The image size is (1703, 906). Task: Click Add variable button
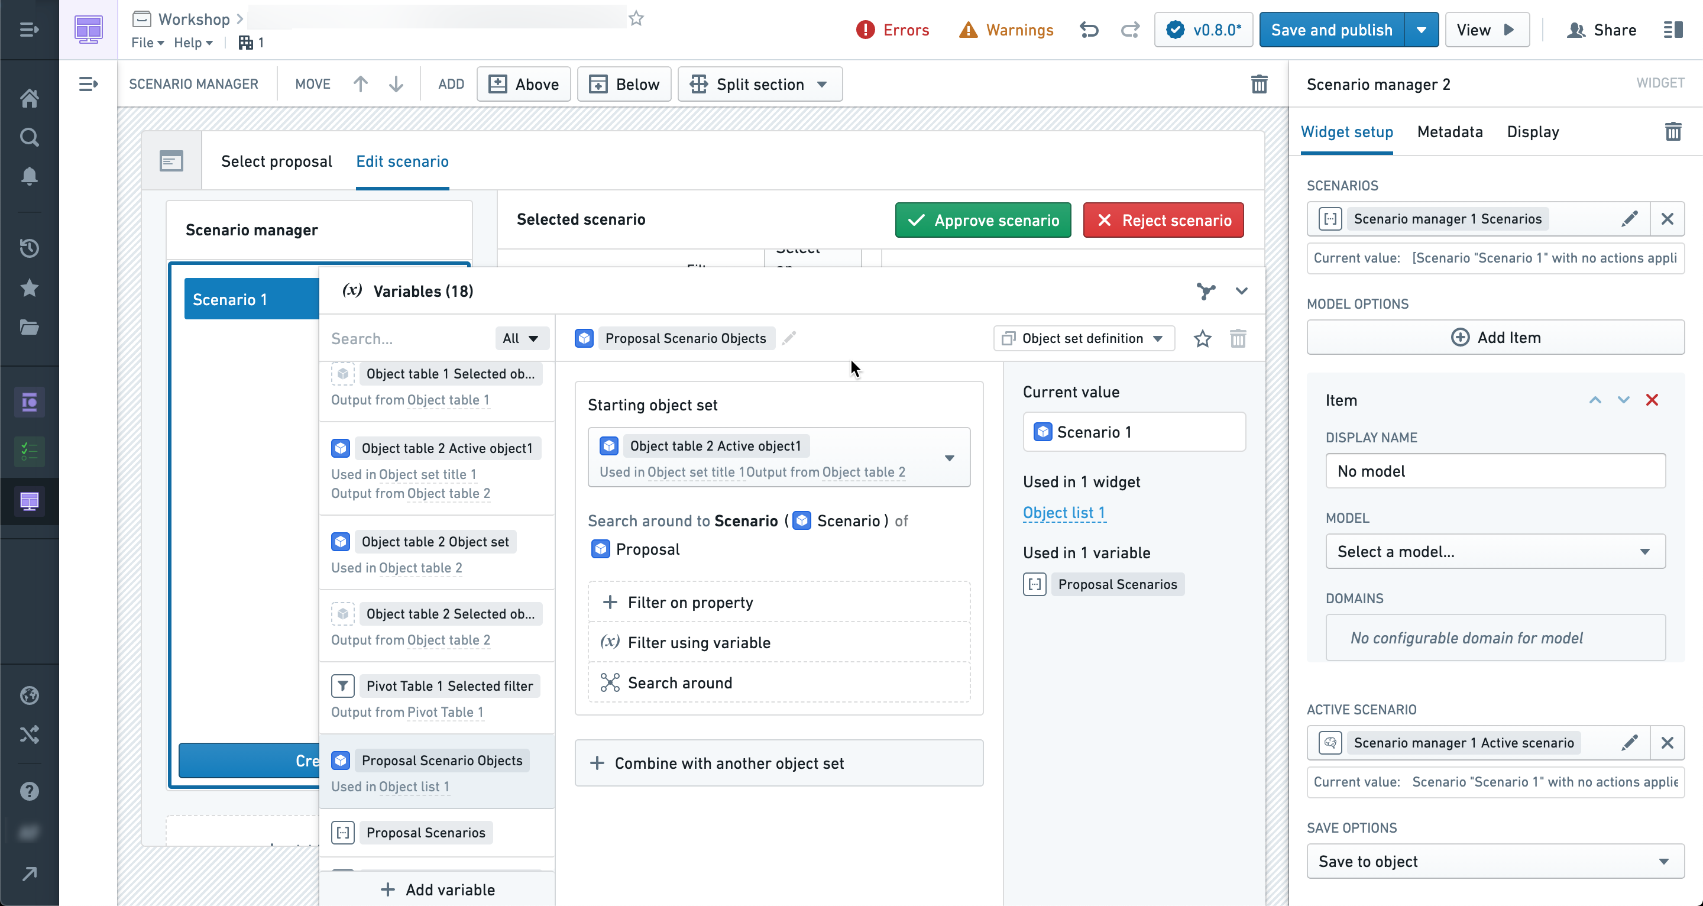point(437,889)
